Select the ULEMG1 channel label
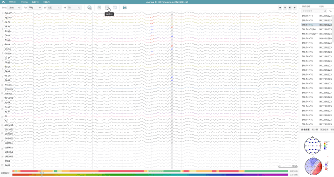 coord(9,125)
